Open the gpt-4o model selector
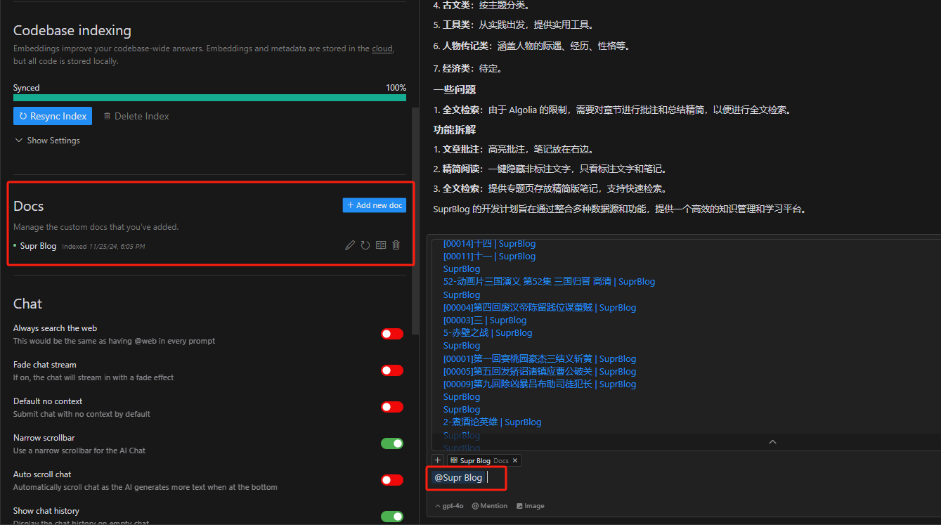The height and width of the screenshot is (525, 941). tap(449, 506)
